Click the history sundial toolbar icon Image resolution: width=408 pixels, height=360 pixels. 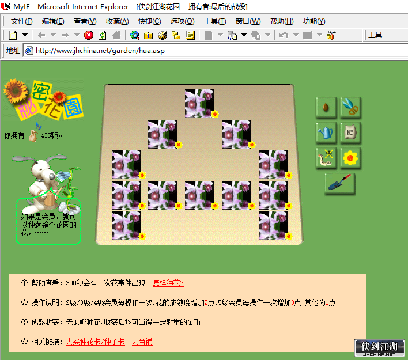pyautogui.click(x=163, y=35)
